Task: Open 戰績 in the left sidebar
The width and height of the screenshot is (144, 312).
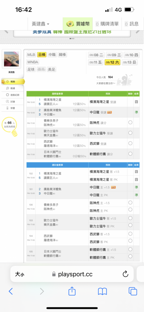Action: pos(12,88)
